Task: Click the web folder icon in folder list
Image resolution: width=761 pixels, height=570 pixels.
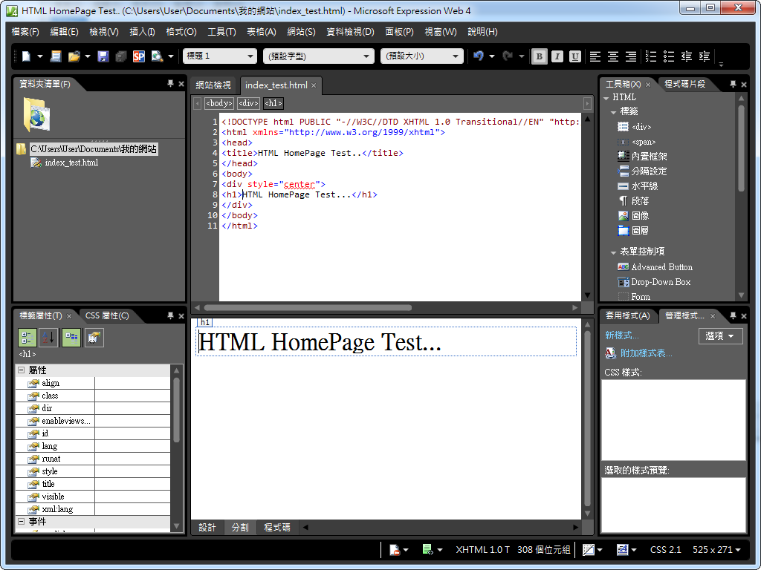Action: (x=37, y=114)
